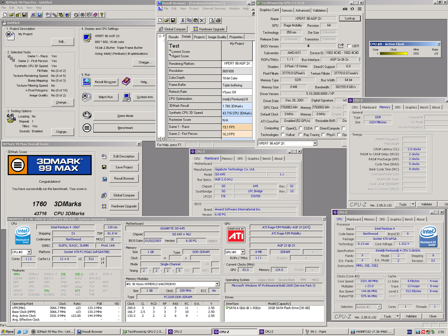Click Open folder icon in 3DMark toolbar

11,15
